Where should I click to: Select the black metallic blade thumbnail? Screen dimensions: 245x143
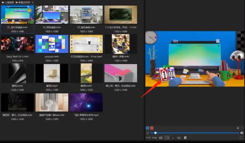click(x=17, y=73)
